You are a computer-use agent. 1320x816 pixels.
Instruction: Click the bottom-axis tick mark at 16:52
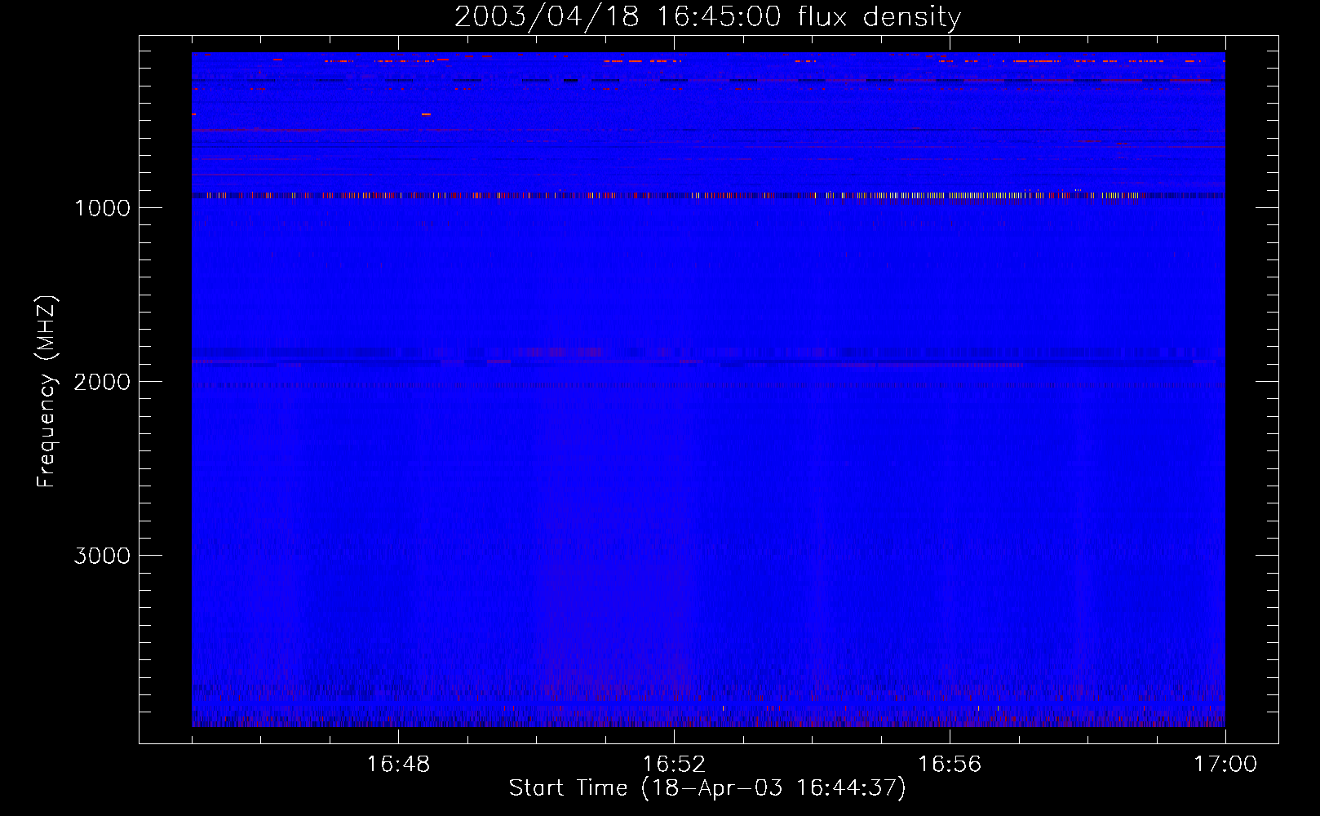point(674,738)
